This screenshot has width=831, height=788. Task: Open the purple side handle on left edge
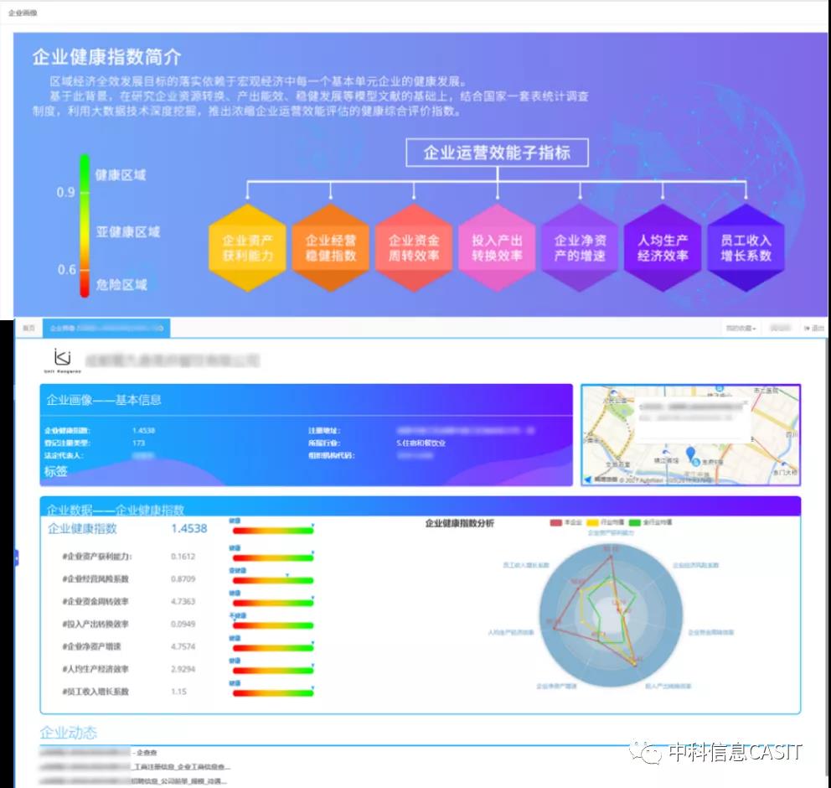pyautogui.click(x=17, y=557)
